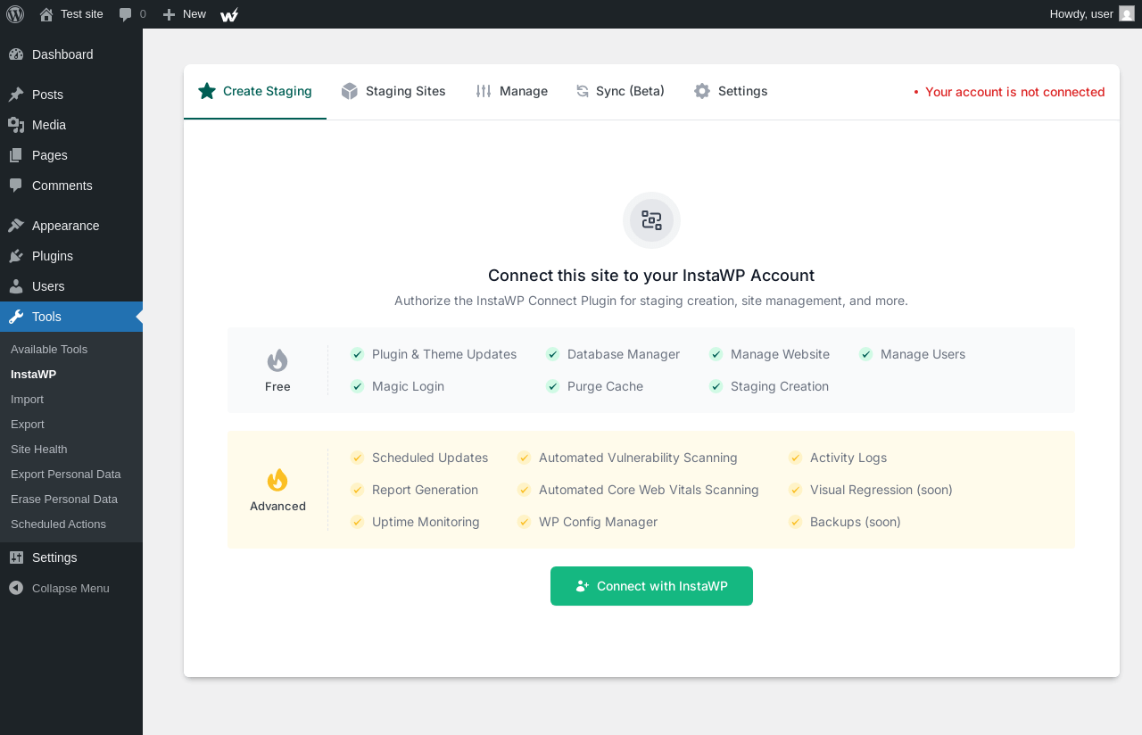
Task: Click the Staging Sites cube icon
Action: [350, 91]
